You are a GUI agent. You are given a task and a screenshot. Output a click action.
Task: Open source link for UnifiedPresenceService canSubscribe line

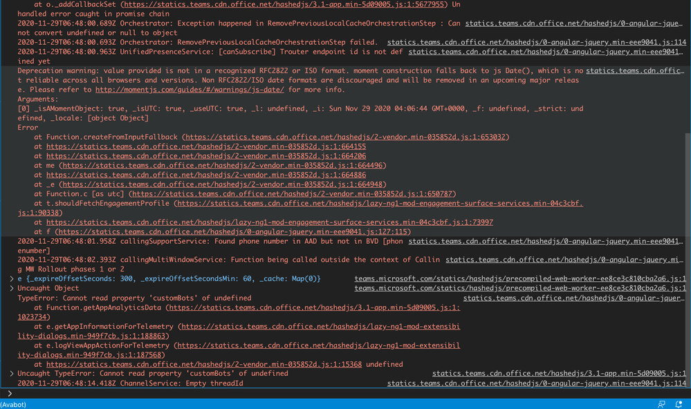click(546, 52)
